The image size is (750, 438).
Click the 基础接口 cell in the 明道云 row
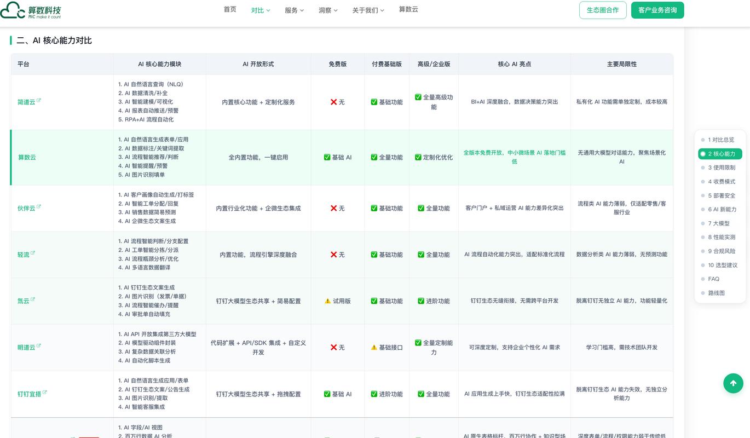pyautogui.click(x=387, y=348)
